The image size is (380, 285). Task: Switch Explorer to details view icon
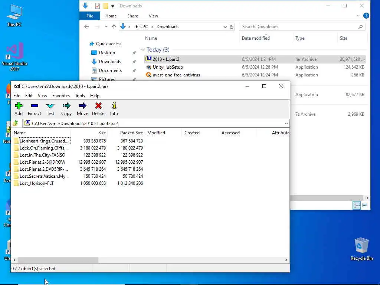[357, 206]
